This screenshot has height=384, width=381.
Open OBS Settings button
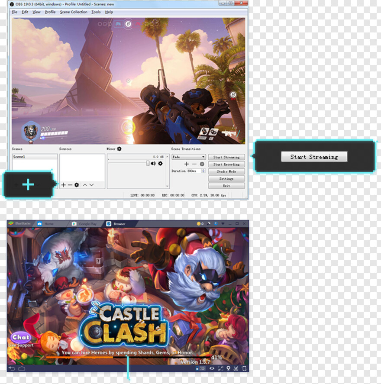[x=226, y=178]
